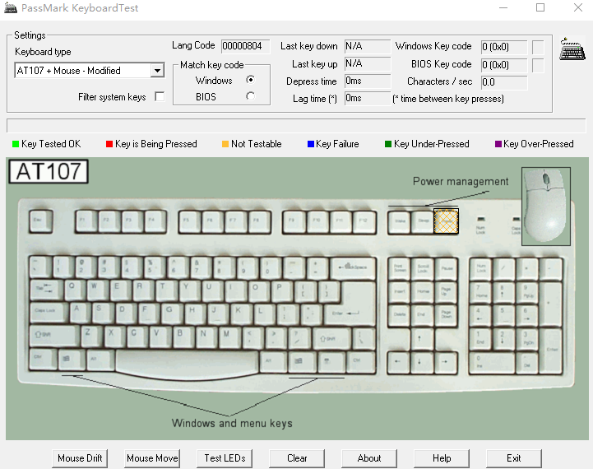
Task: Click the Test LEDs button
Action: coord(225,458)
